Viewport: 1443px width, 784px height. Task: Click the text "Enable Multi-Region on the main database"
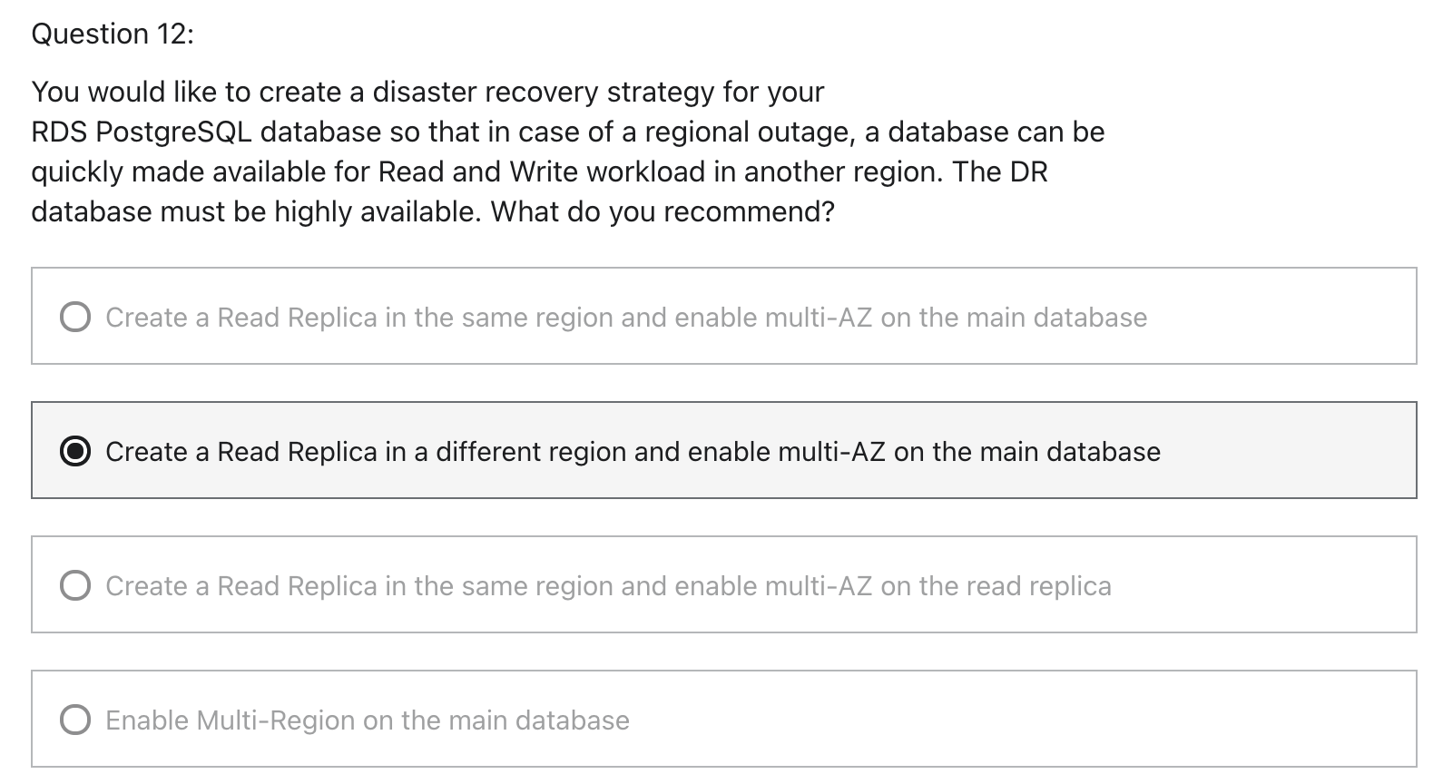368,720
